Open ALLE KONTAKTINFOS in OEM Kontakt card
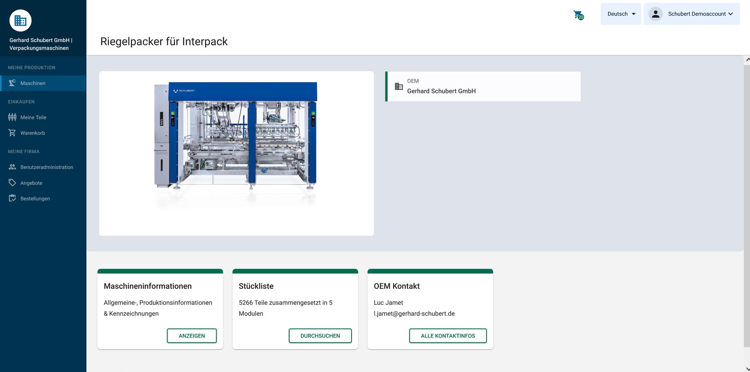750x372 pixels. [448, 336]
